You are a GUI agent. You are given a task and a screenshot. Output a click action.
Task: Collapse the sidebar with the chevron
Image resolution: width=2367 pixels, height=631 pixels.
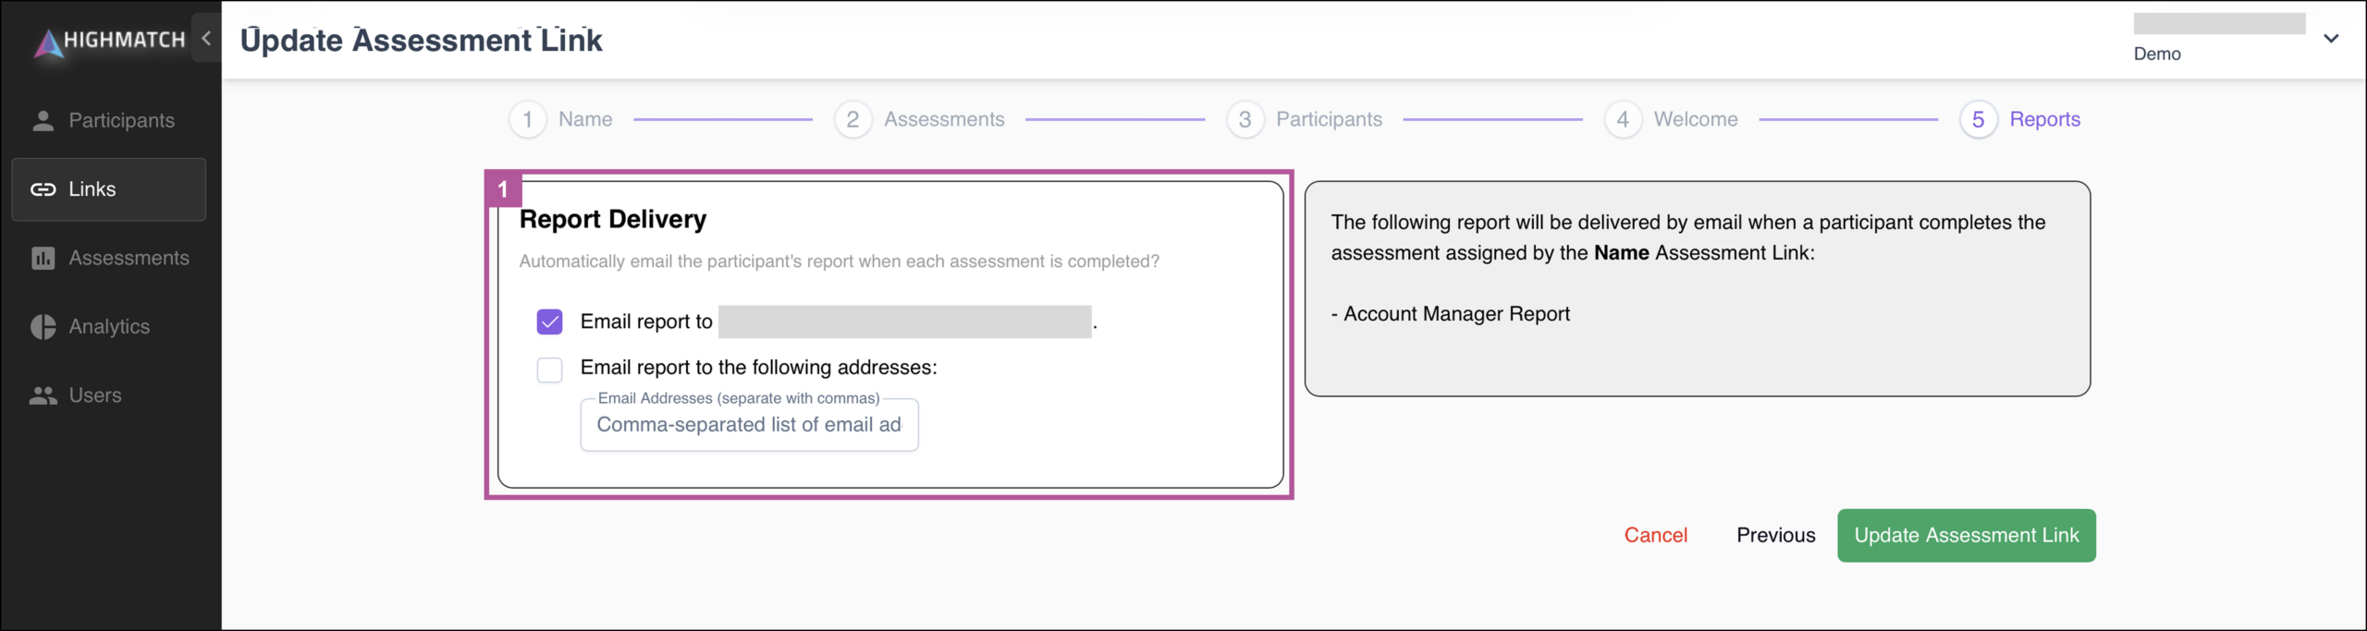click(206, 38)
